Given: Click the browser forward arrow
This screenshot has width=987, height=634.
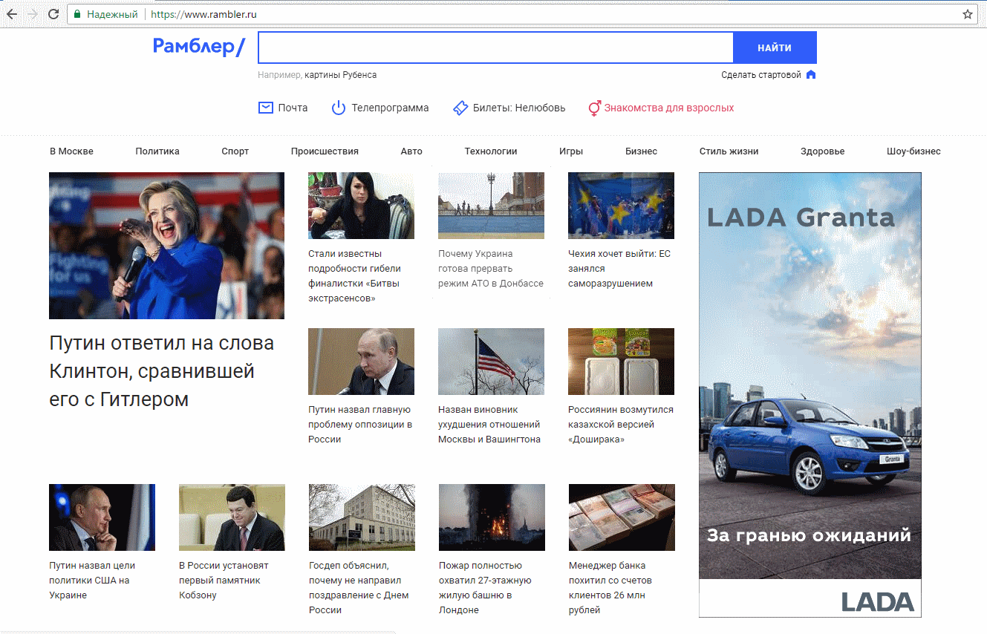Looking at the screenshot, I should [x=33, y=14].
